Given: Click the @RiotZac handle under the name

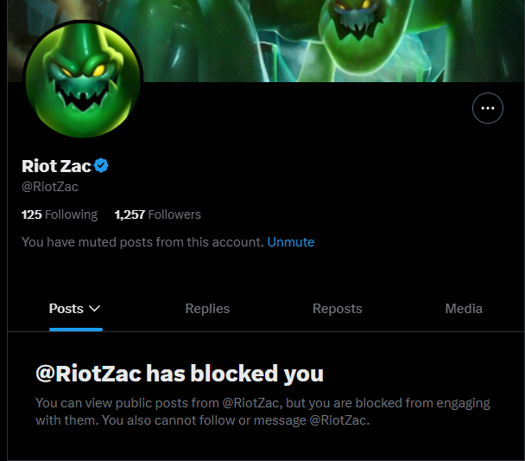Looking at the screenshot, I should (x=50, y=187).
